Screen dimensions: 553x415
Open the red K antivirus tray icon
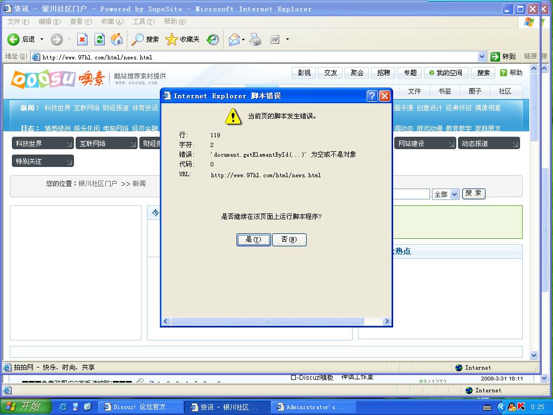pyautogui.click(x=521, y=407)
